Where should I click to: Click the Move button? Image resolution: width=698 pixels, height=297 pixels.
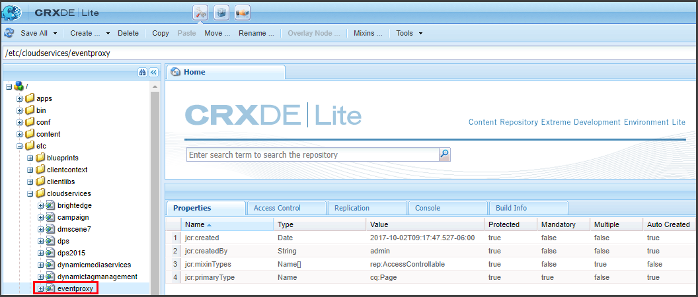[217, 33]
